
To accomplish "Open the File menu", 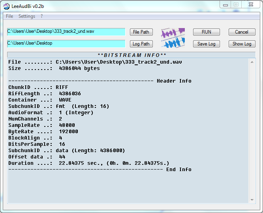I will click(9, 16).
